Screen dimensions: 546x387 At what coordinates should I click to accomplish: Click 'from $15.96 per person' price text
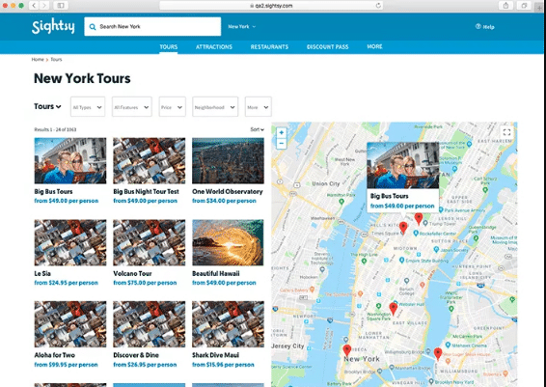pos(223,365)
